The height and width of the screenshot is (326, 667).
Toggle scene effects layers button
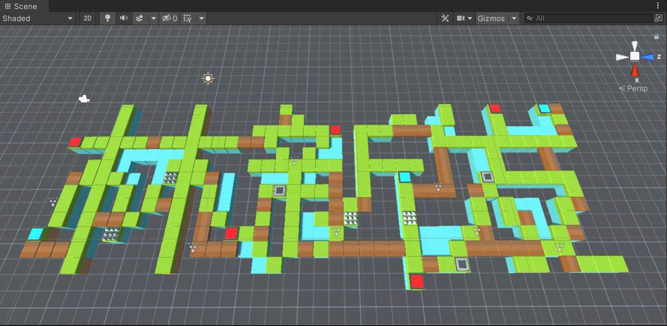click(x=139, y=18)
